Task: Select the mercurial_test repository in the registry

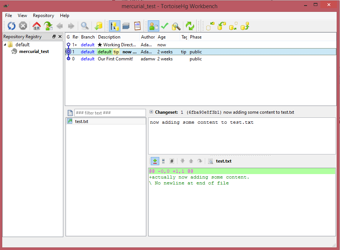Action: [34, 51]
